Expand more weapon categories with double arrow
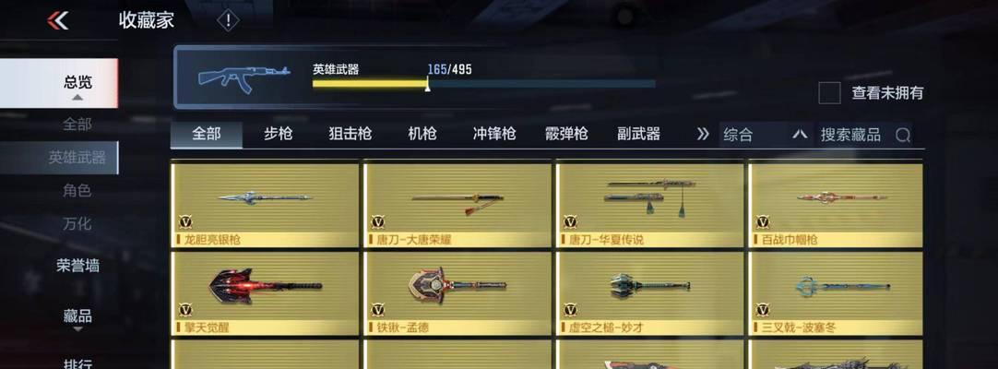 (x=703, y=135)
